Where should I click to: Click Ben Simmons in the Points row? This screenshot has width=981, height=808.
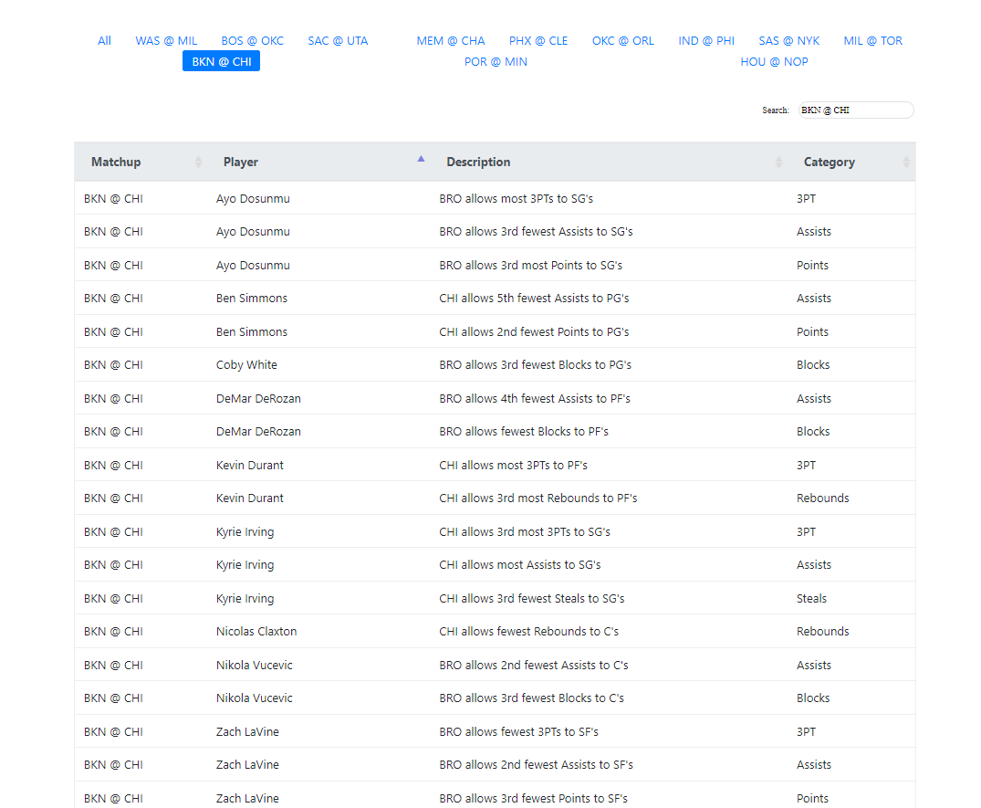click(252, 331)
